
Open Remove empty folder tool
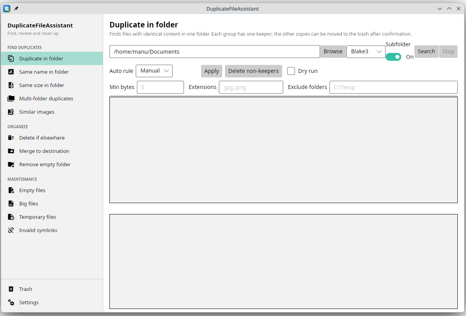point(52,165)
